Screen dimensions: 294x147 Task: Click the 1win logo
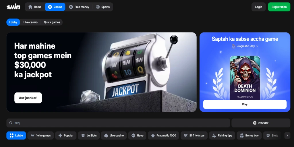[13, 7]
